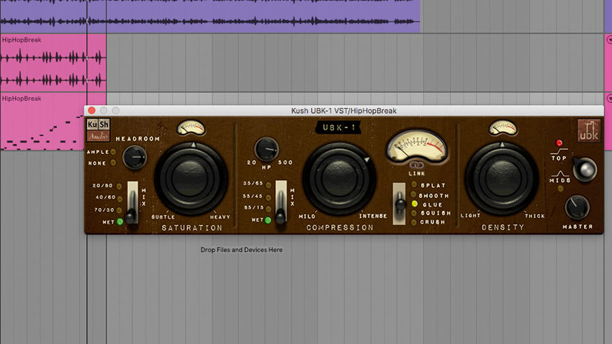Select the 70/30 saturation mix LED
Viewport: 612px width, 344px height.
click(120, 210)
